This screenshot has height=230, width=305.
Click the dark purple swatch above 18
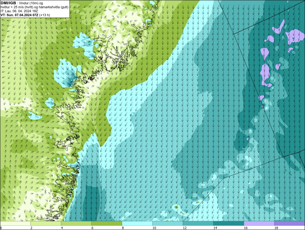click(290, 223)
